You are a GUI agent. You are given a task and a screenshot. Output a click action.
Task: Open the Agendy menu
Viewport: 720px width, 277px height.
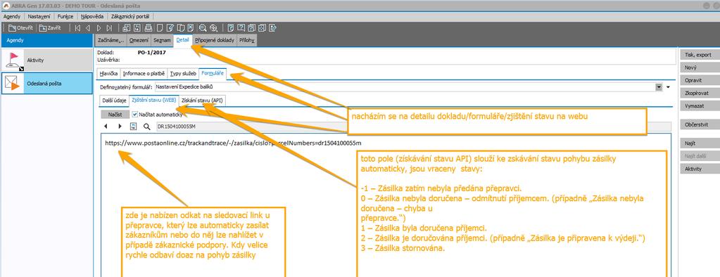(12, 16)
